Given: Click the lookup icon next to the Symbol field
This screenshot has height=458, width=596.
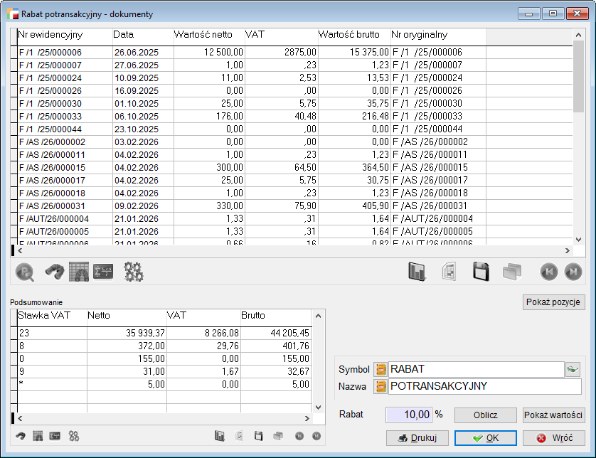Looking at the screenshot, I should (573, 369).
